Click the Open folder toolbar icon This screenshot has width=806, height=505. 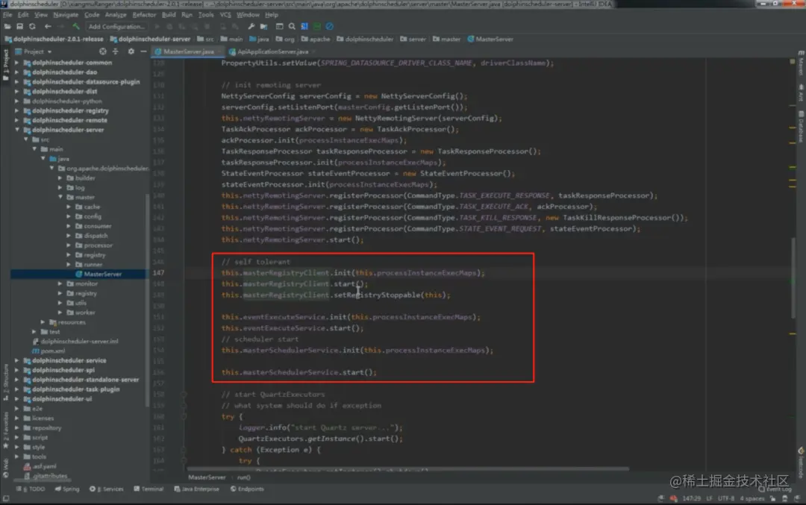point(7,26)
